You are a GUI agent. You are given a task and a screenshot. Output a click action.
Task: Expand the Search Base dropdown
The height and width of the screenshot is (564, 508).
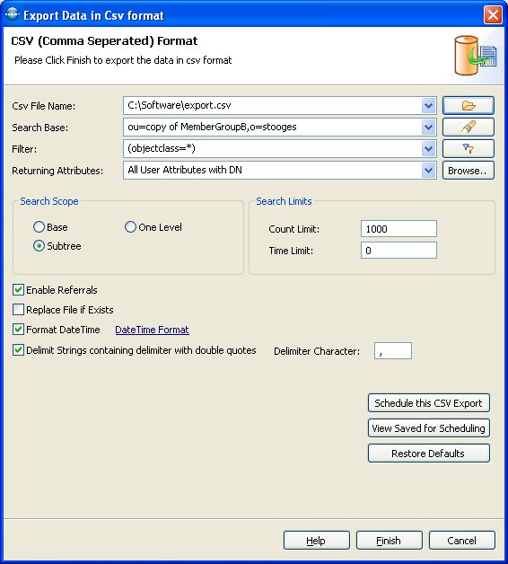point(428,128)
